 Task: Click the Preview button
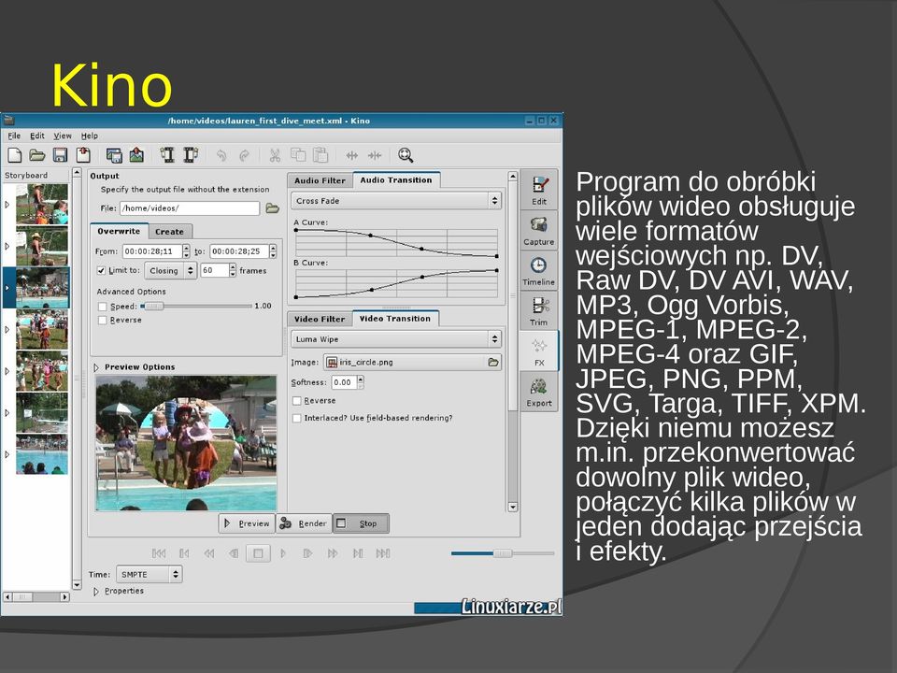click(x=247, y=523)
